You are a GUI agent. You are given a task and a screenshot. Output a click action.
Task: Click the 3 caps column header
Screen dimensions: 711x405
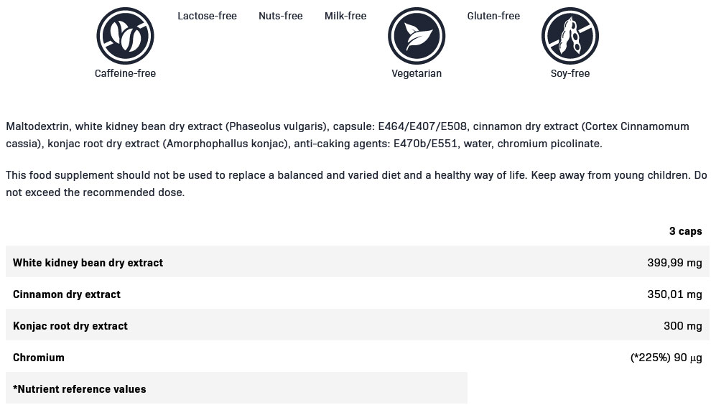click(685, 231)
